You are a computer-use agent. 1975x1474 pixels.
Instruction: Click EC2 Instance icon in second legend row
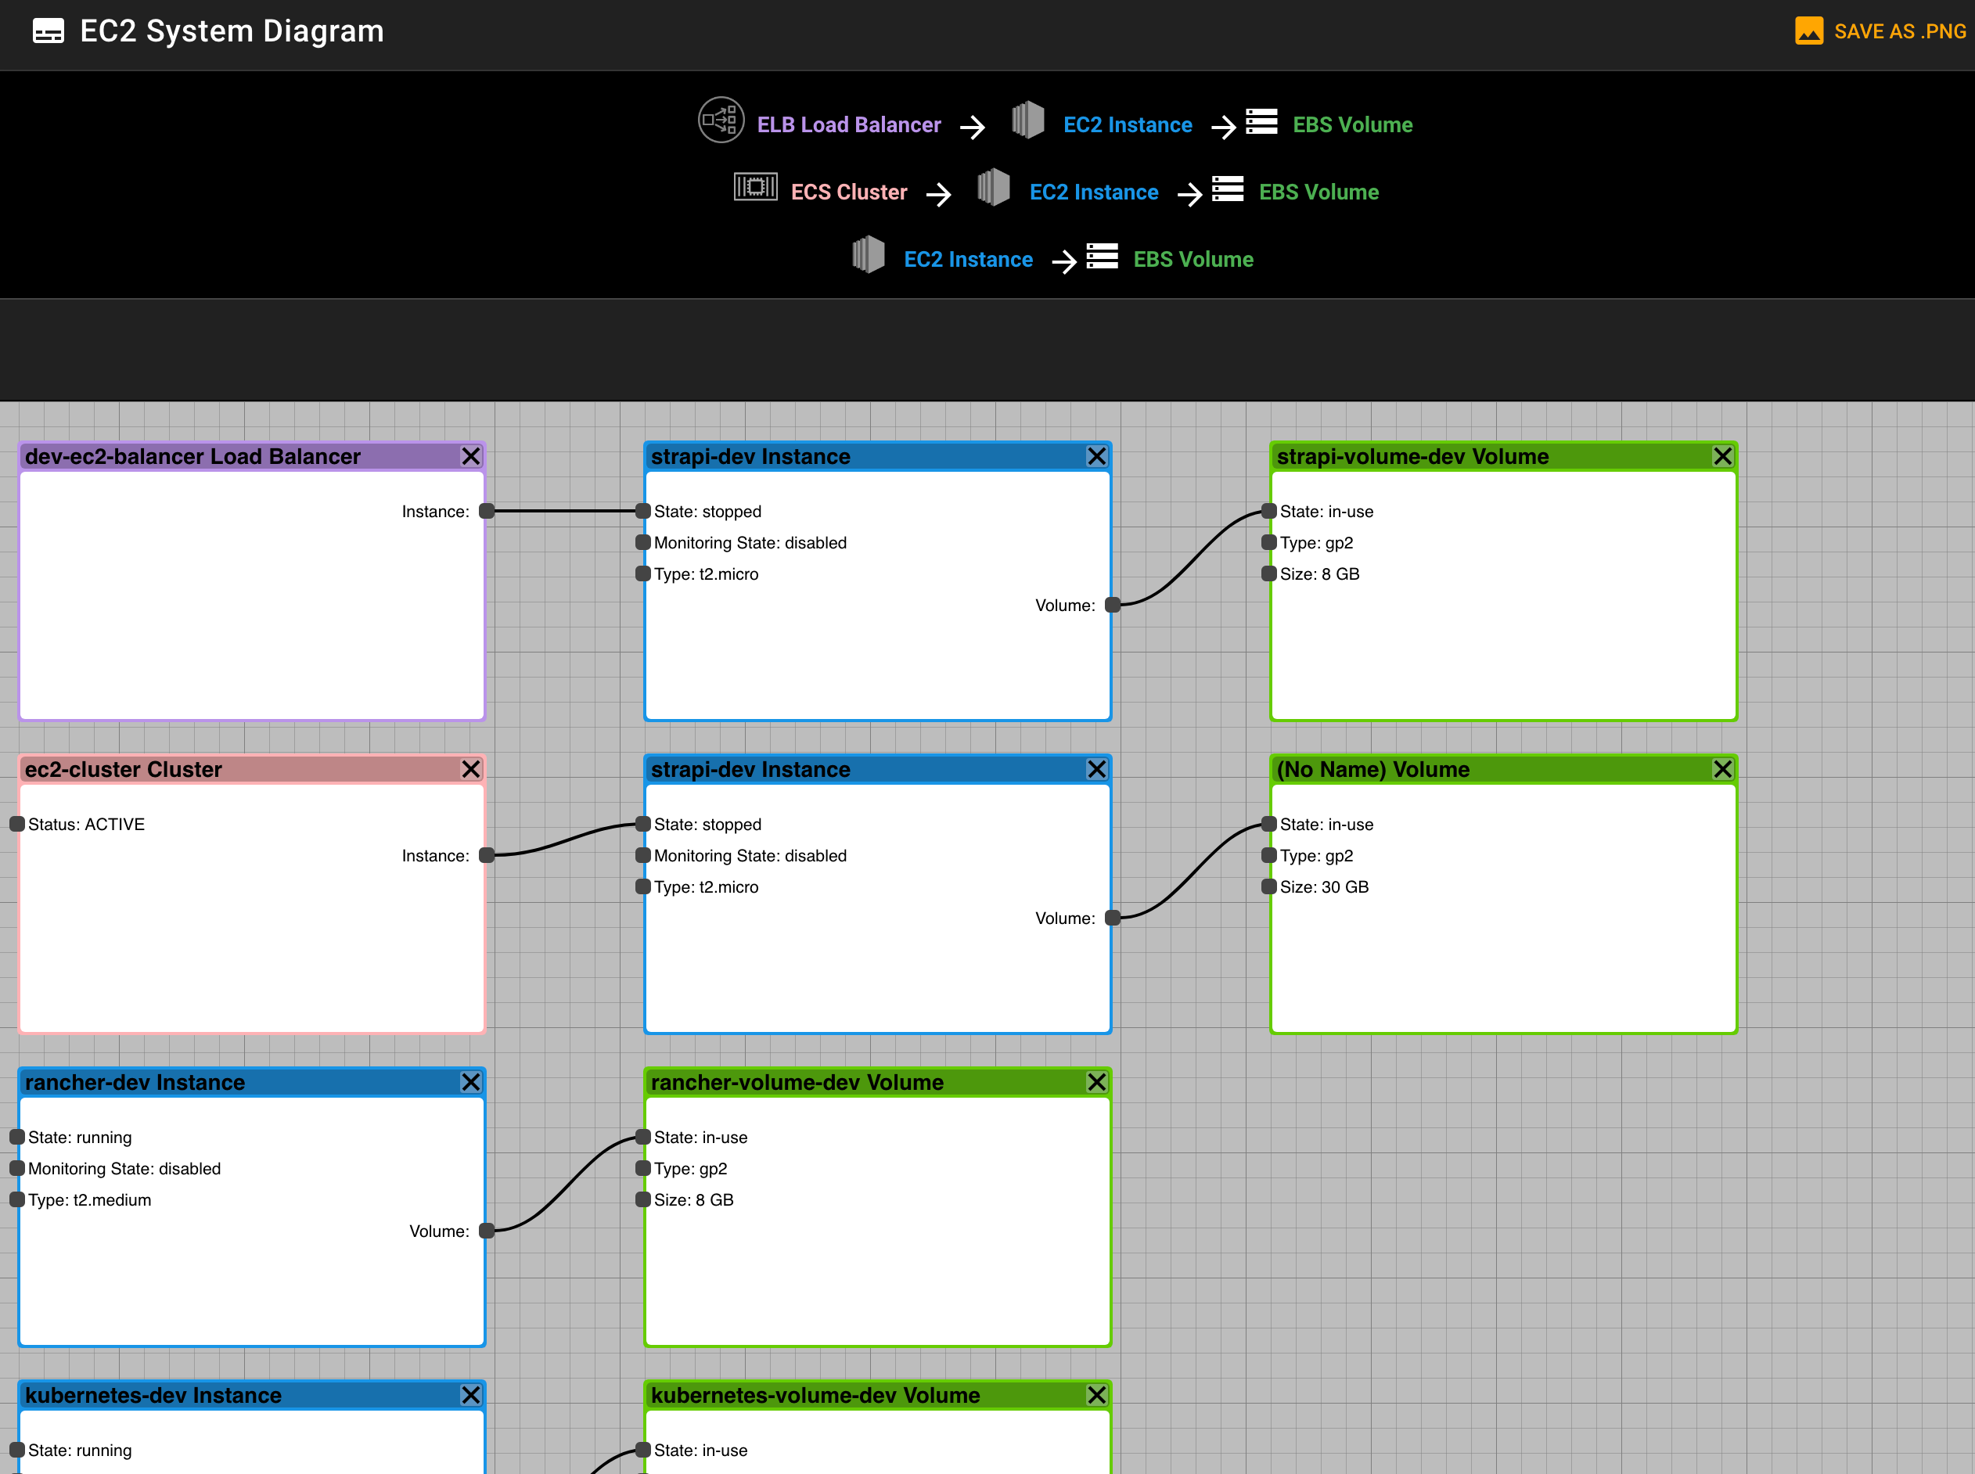993,187
